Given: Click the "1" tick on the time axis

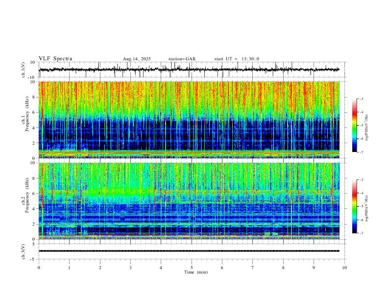Looking at the screenshot, I should [69, 268].
